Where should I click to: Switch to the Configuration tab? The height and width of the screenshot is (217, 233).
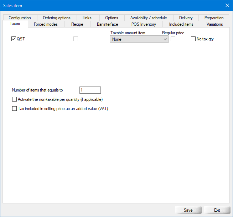click(x=20, y=18)
